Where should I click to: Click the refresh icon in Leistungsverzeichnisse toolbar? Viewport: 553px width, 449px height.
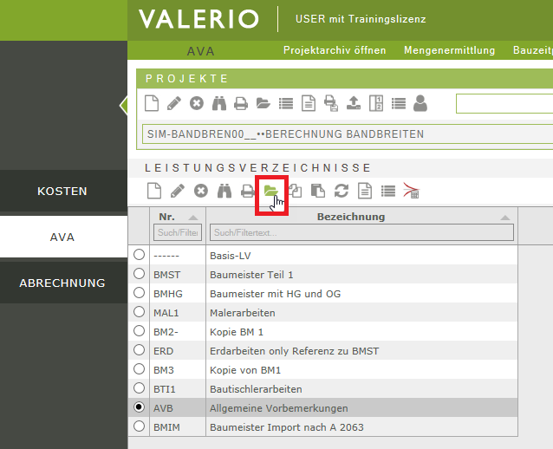[x=342, y=191]
